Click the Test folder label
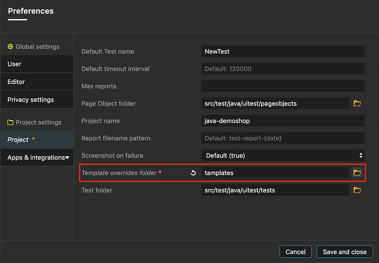This screenshot has height=263, width=379. point(97,191)
